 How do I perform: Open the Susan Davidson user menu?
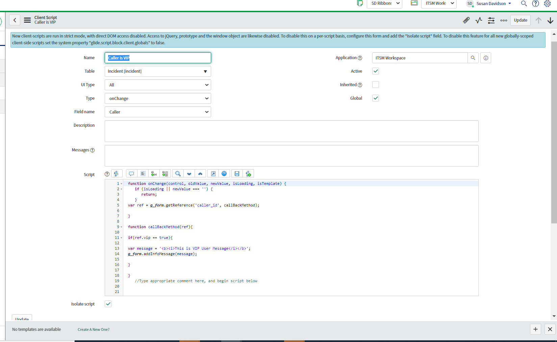[493, 4]
